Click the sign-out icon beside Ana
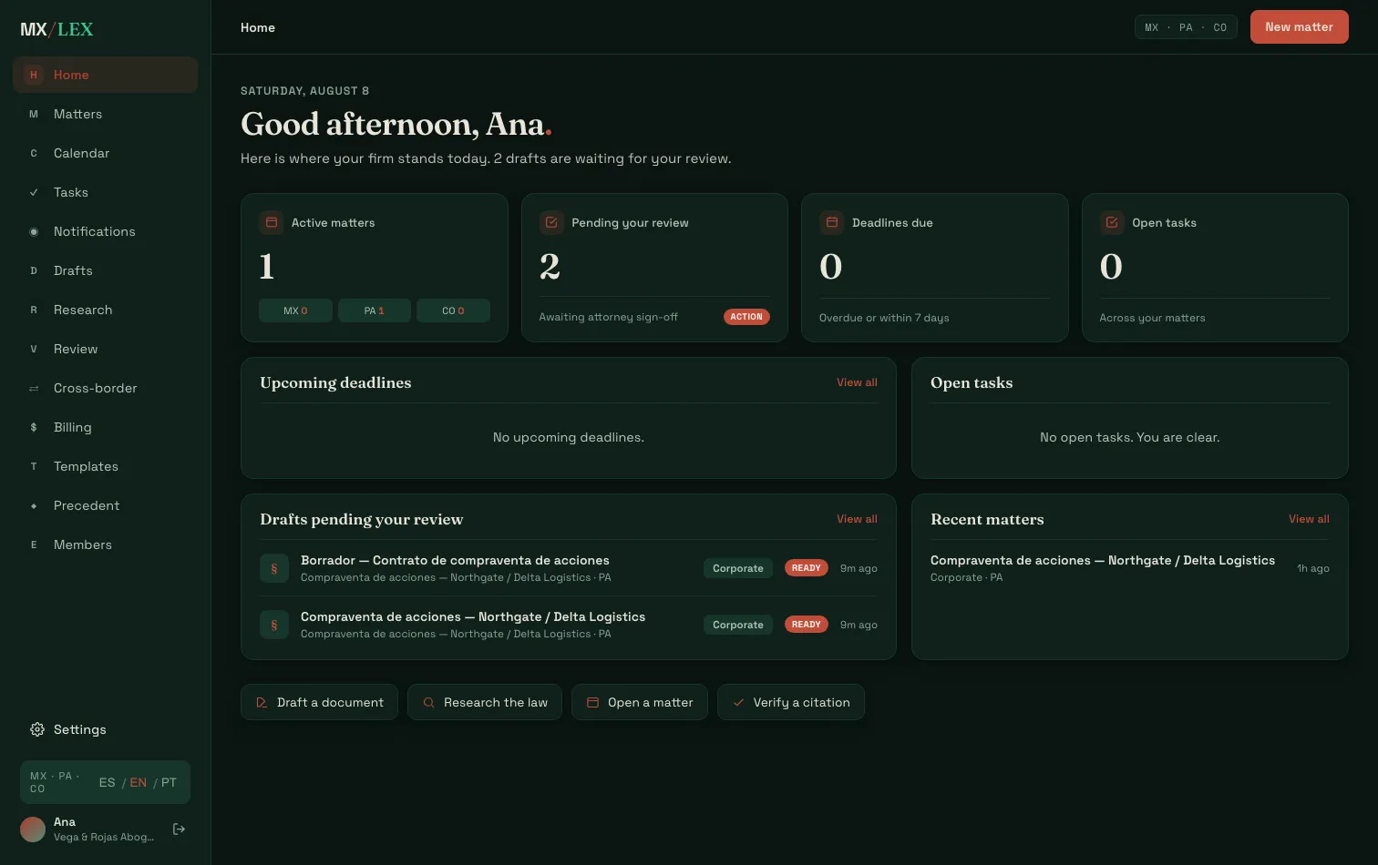Screen dimensions: 1378x865 coord(179,829)
